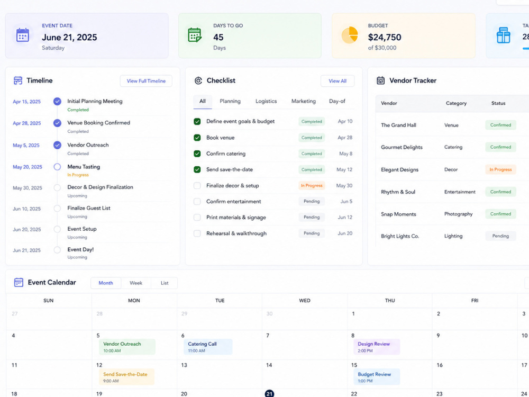The height and width of the screenshot is (397, 529).
Task: Click the Menu Tasting in-progress marker
Action: click(x=57, y=167)
